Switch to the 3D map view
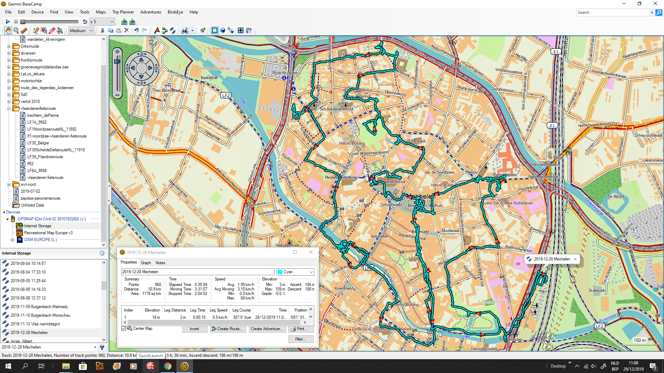Screen dimensions: 664x373 click(x=223, y=30)
